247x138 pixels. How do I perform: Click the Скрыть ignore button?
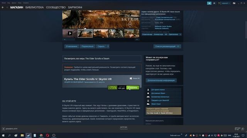101,46
